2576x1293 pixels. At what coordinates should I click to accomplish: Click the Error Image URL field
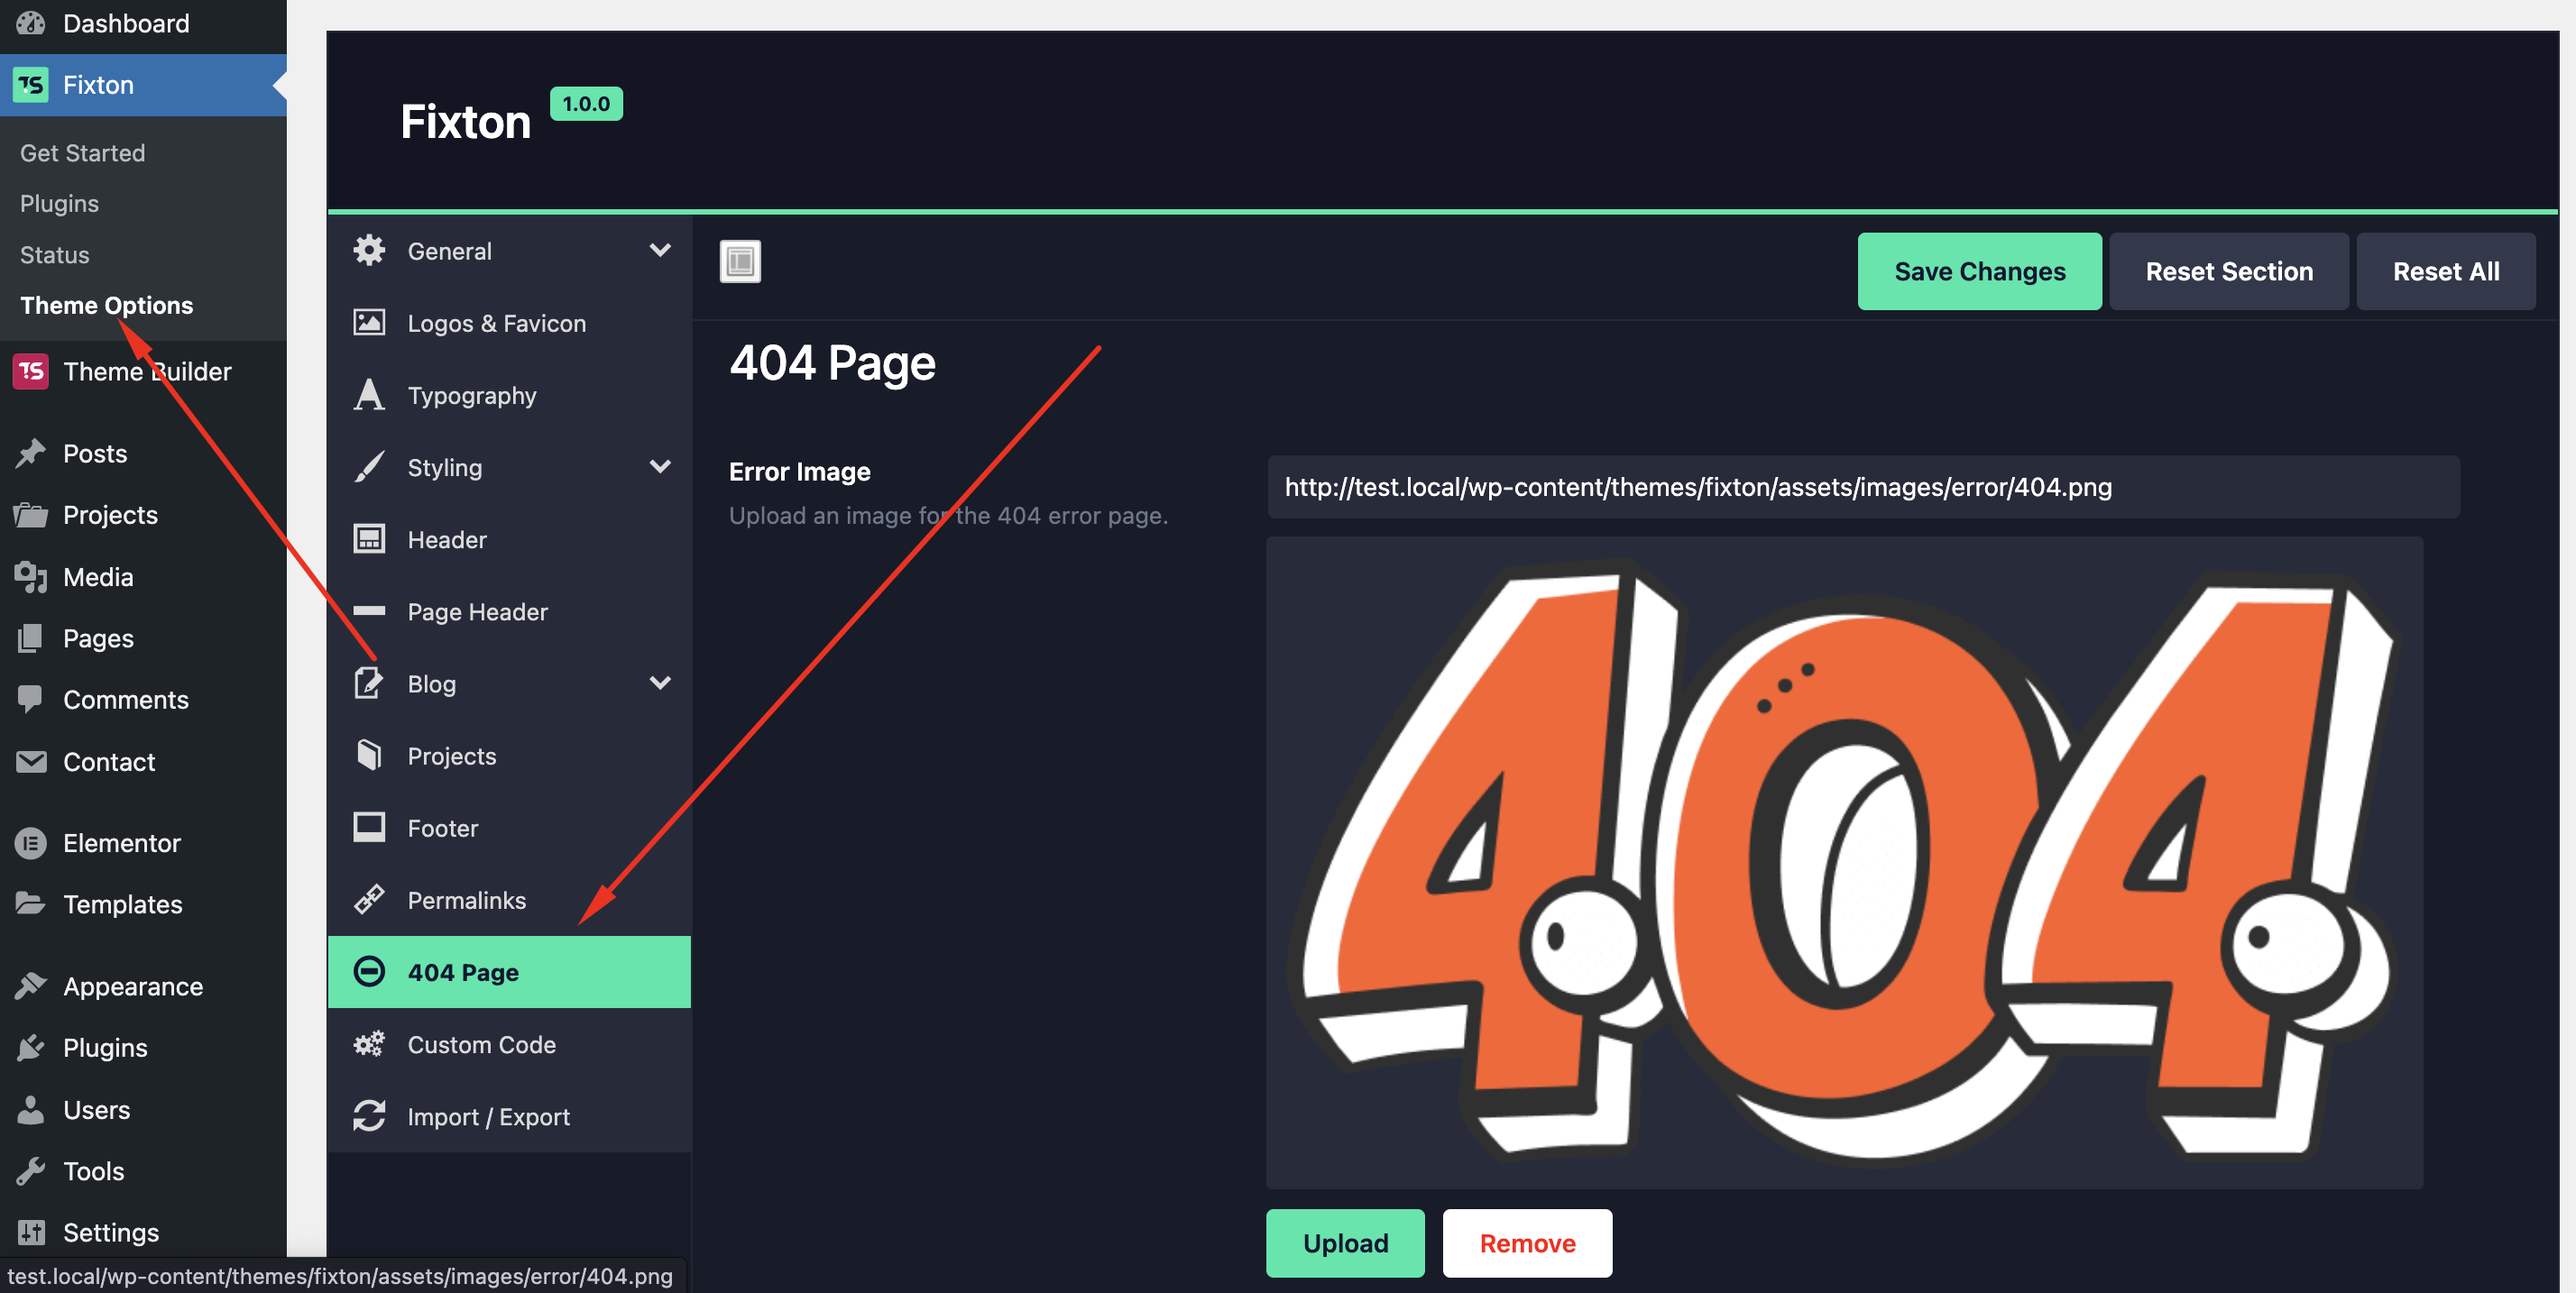coord(1863,487)
